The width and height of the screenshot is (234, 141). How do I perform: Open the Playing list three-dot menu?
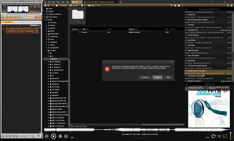click(187, 9)
